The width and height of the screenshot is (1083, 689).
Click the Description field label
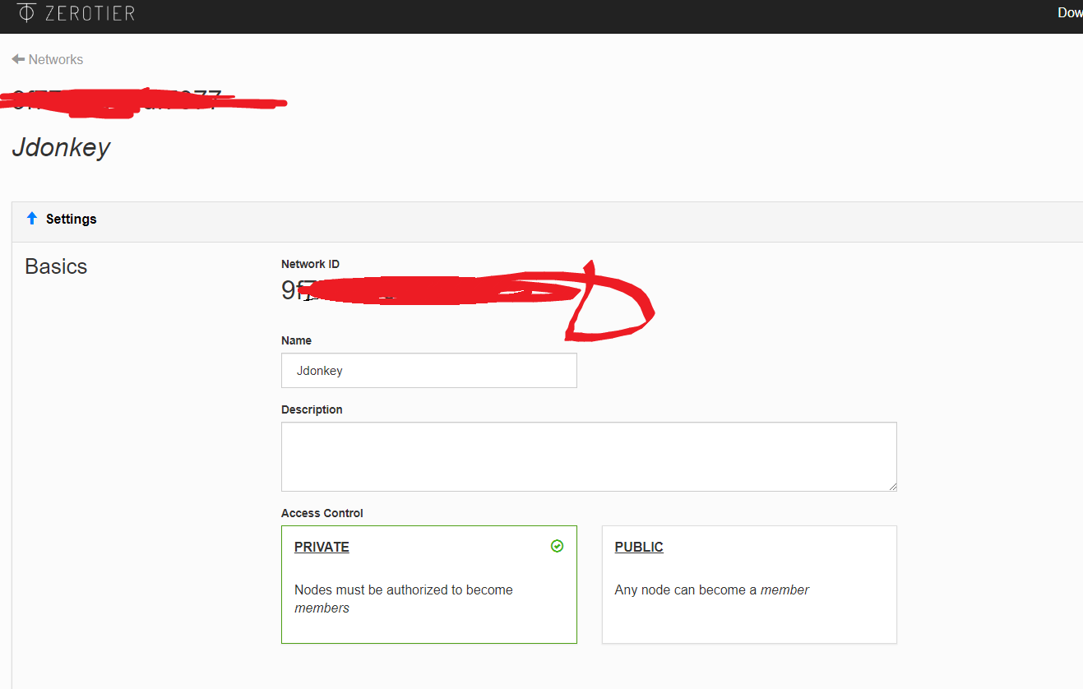tap(312, 409)
